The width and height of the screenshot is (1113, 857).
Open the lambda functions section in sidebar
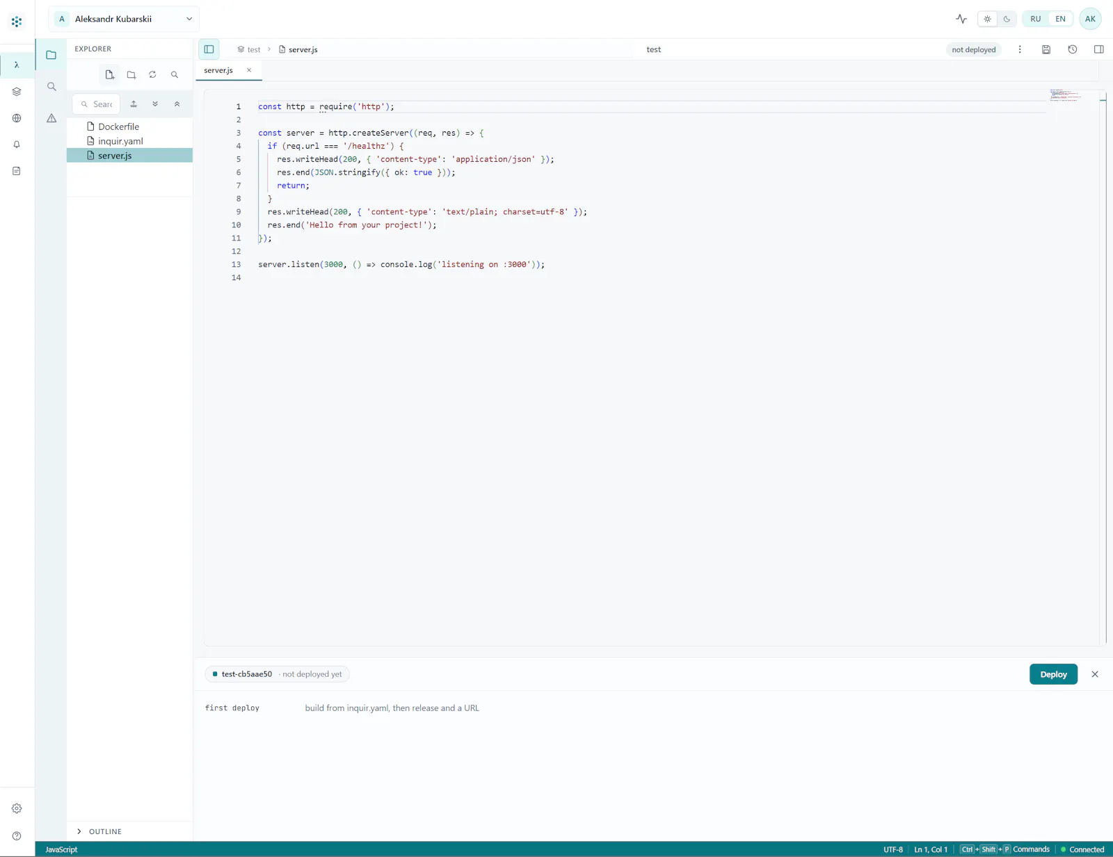click(x=17, y=65)
